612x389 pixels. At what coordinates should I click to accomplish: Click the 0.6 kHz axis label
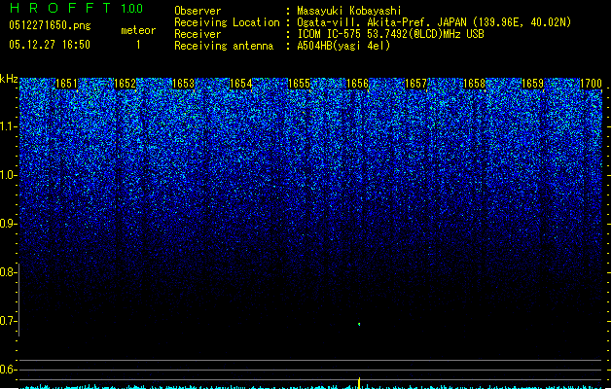pyautogui.click(x=8, y=370)
